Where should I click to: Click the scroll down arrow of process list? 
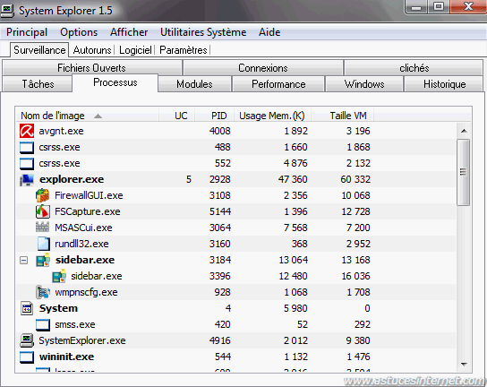464,364
